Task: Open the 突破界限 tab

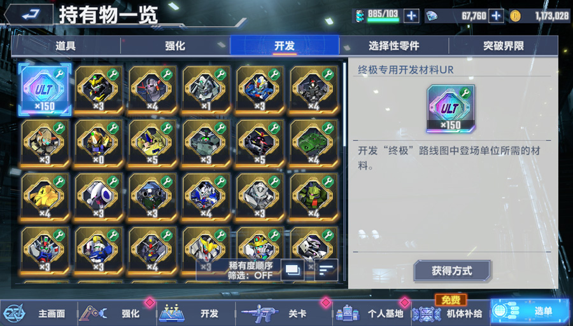Action: (x=503, y=46)
